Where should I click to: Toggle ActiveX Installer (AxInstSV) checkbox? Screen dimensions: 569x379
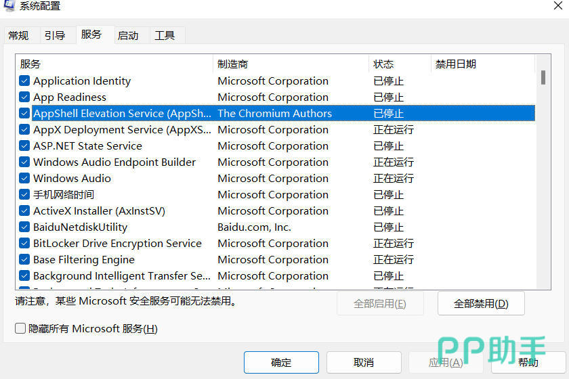click(x=24, y=210)
